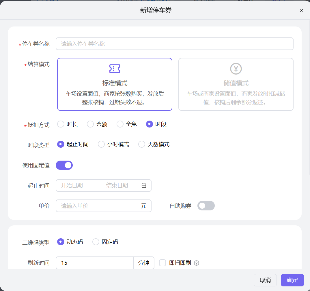The height and width of the screenshot is (291, 310).
Task: Select the 时长 deduction option
Action: tap(61, 124)
